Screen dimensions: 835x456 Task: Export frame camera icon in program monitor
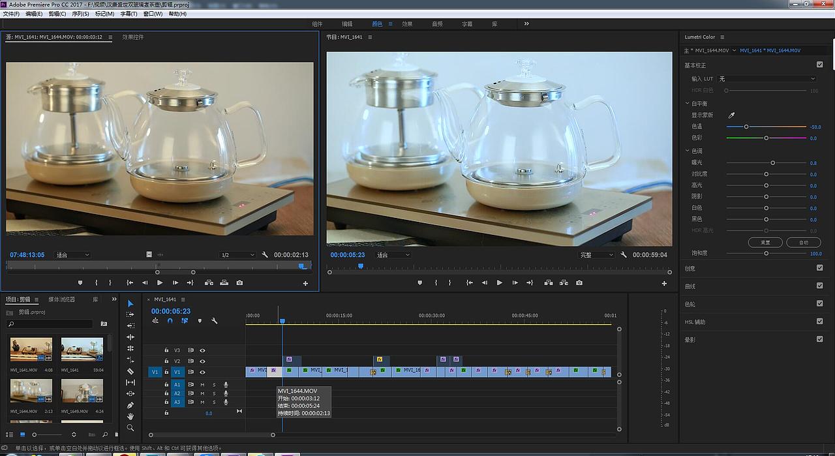click(x=579, y=283)
